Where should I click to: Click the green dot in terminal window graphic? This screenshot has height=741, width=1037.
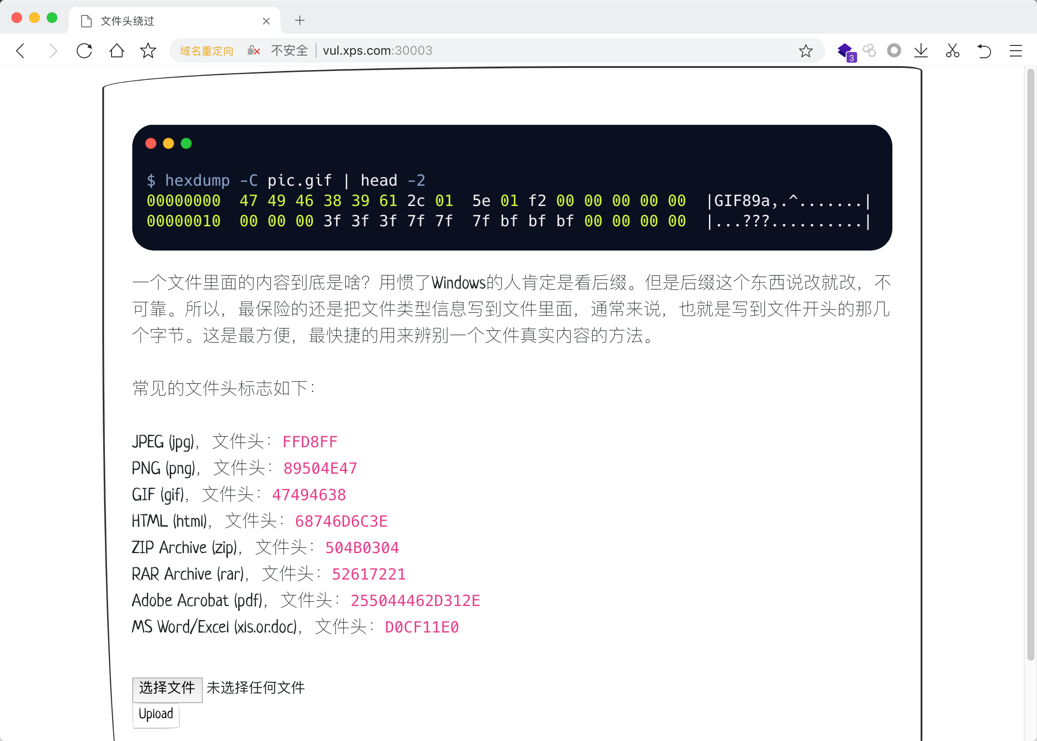(186, 143)
